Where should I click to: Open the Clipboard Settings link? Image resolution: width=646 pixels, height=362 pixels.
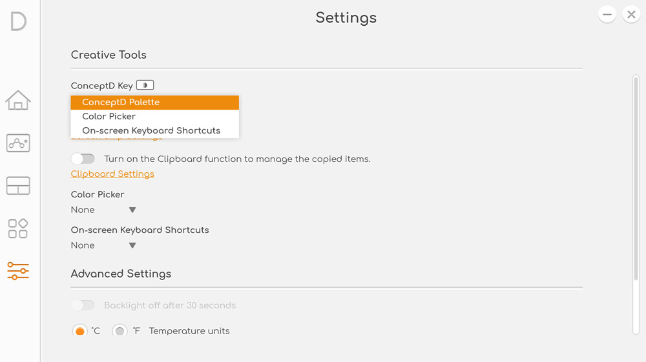tap(112, 174)
